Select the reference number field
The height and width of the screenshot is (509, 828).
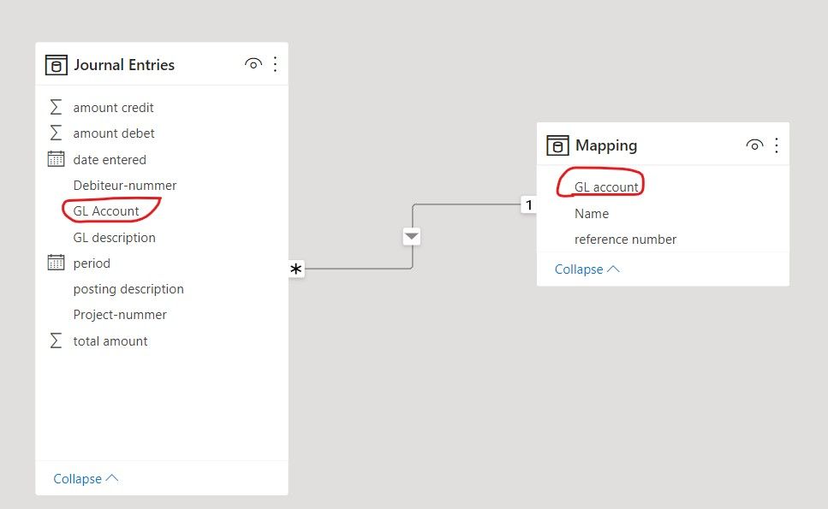pos(625,240)
